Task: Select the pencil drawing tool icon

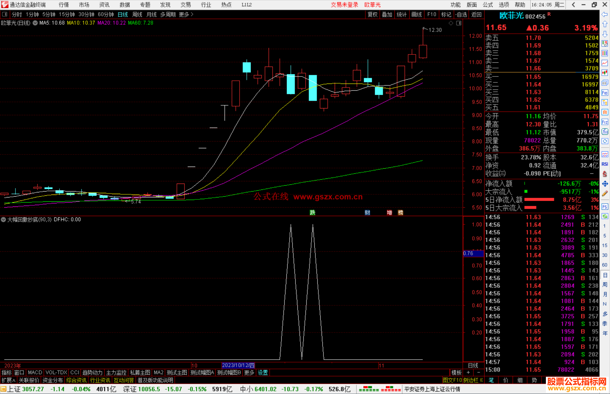Action: (605, 193)
